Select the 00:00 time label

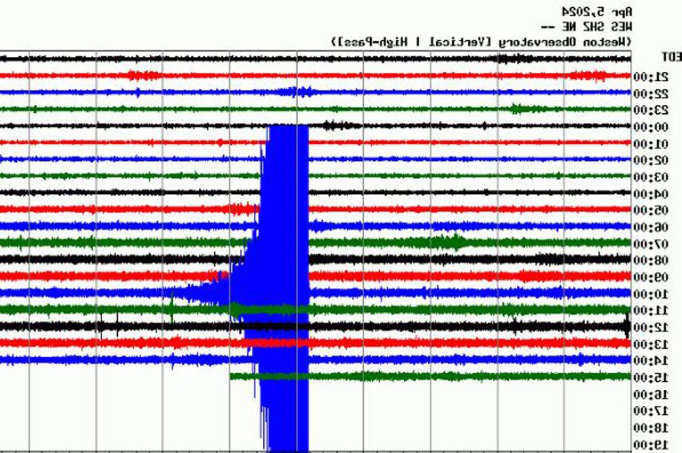click(x=651, y=127)
